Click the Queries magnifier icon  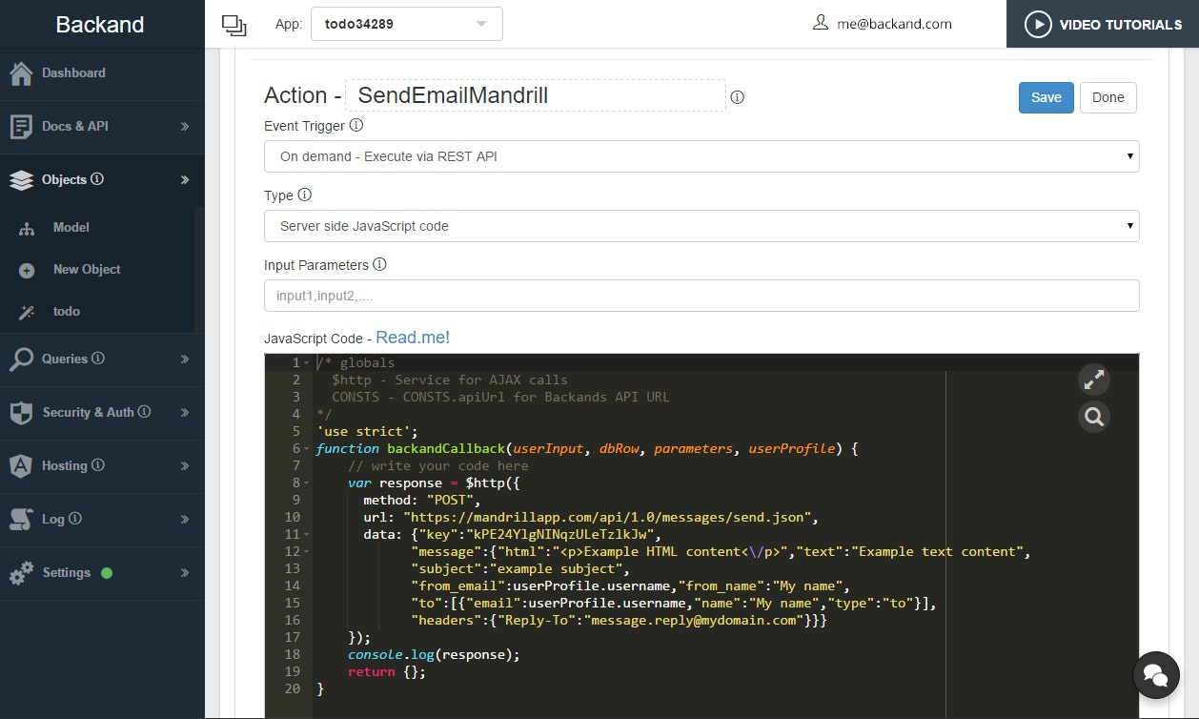[x=21, y=359]
